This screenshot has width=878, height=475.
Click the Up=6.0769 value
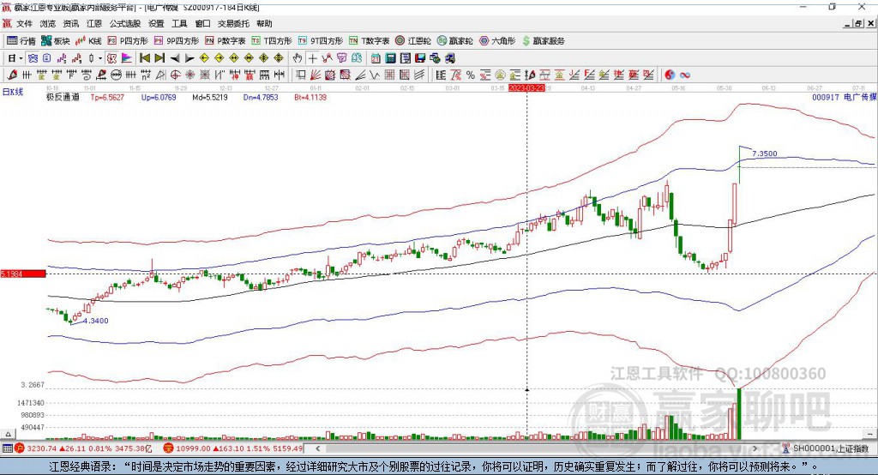click(159, 97)
